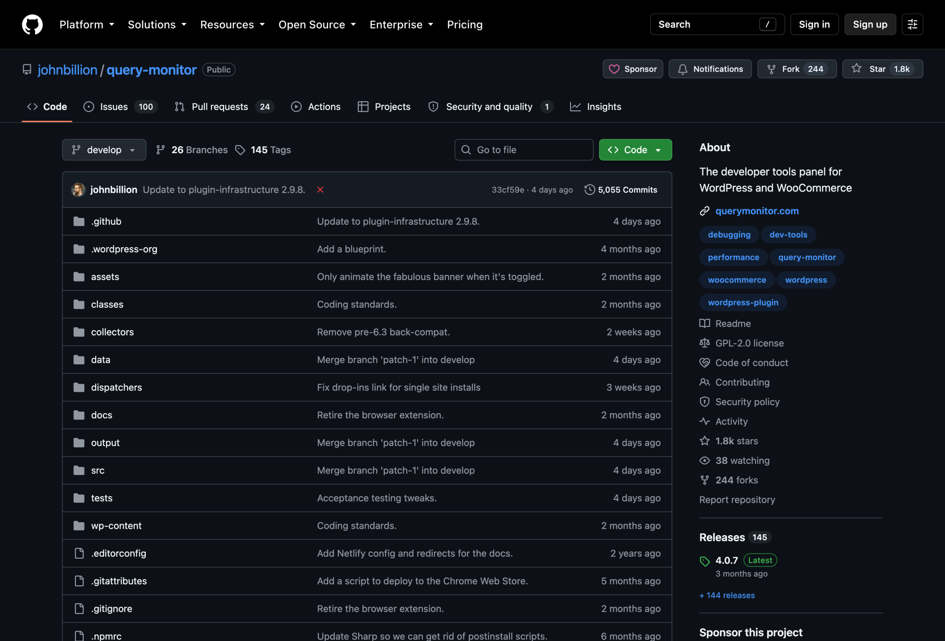The height and width of the screenshot is (641, 945).
Task: Open the Contributing link
Action: coord(734,382)
